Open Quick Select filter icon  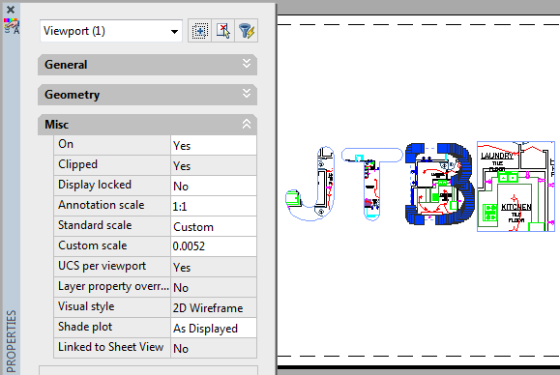click(x=246, y=31)
